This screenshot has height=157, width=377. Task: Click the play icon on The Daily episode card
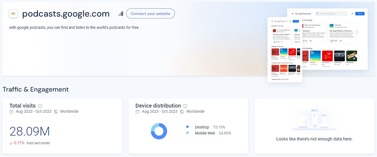coord(332,41)
